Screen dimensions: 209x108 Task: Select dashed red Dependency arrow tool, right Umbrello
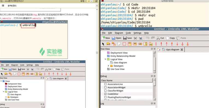click(166, 44)
